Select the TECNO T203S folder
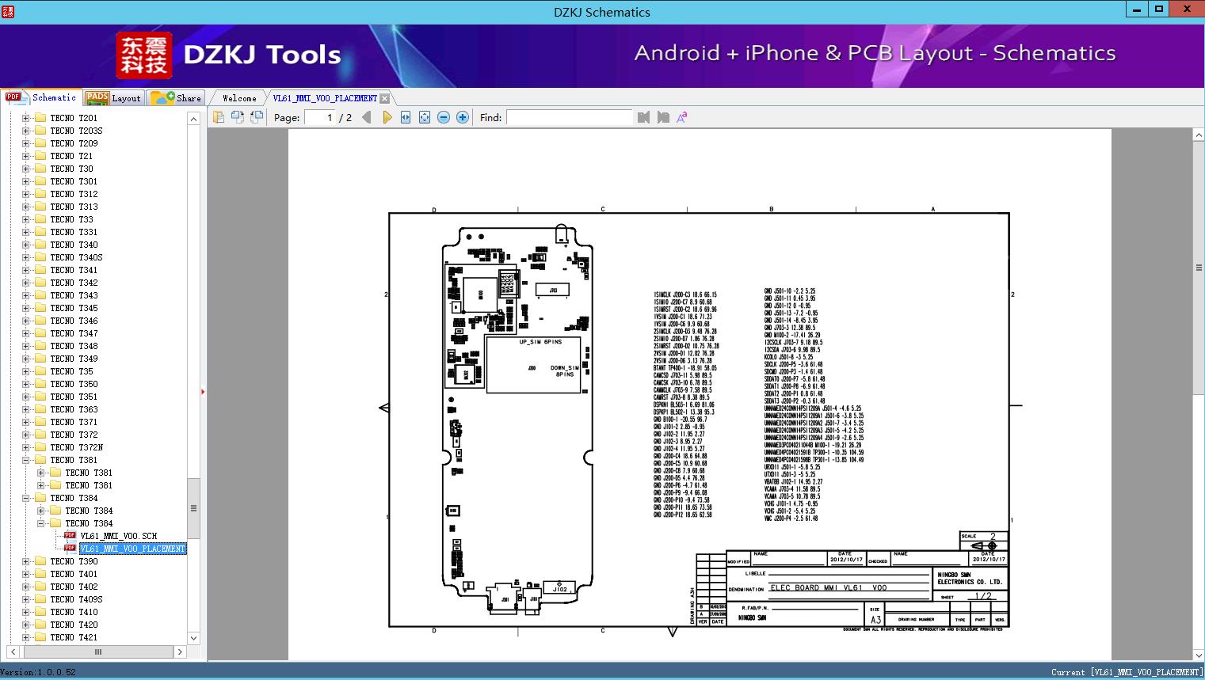 76,131
